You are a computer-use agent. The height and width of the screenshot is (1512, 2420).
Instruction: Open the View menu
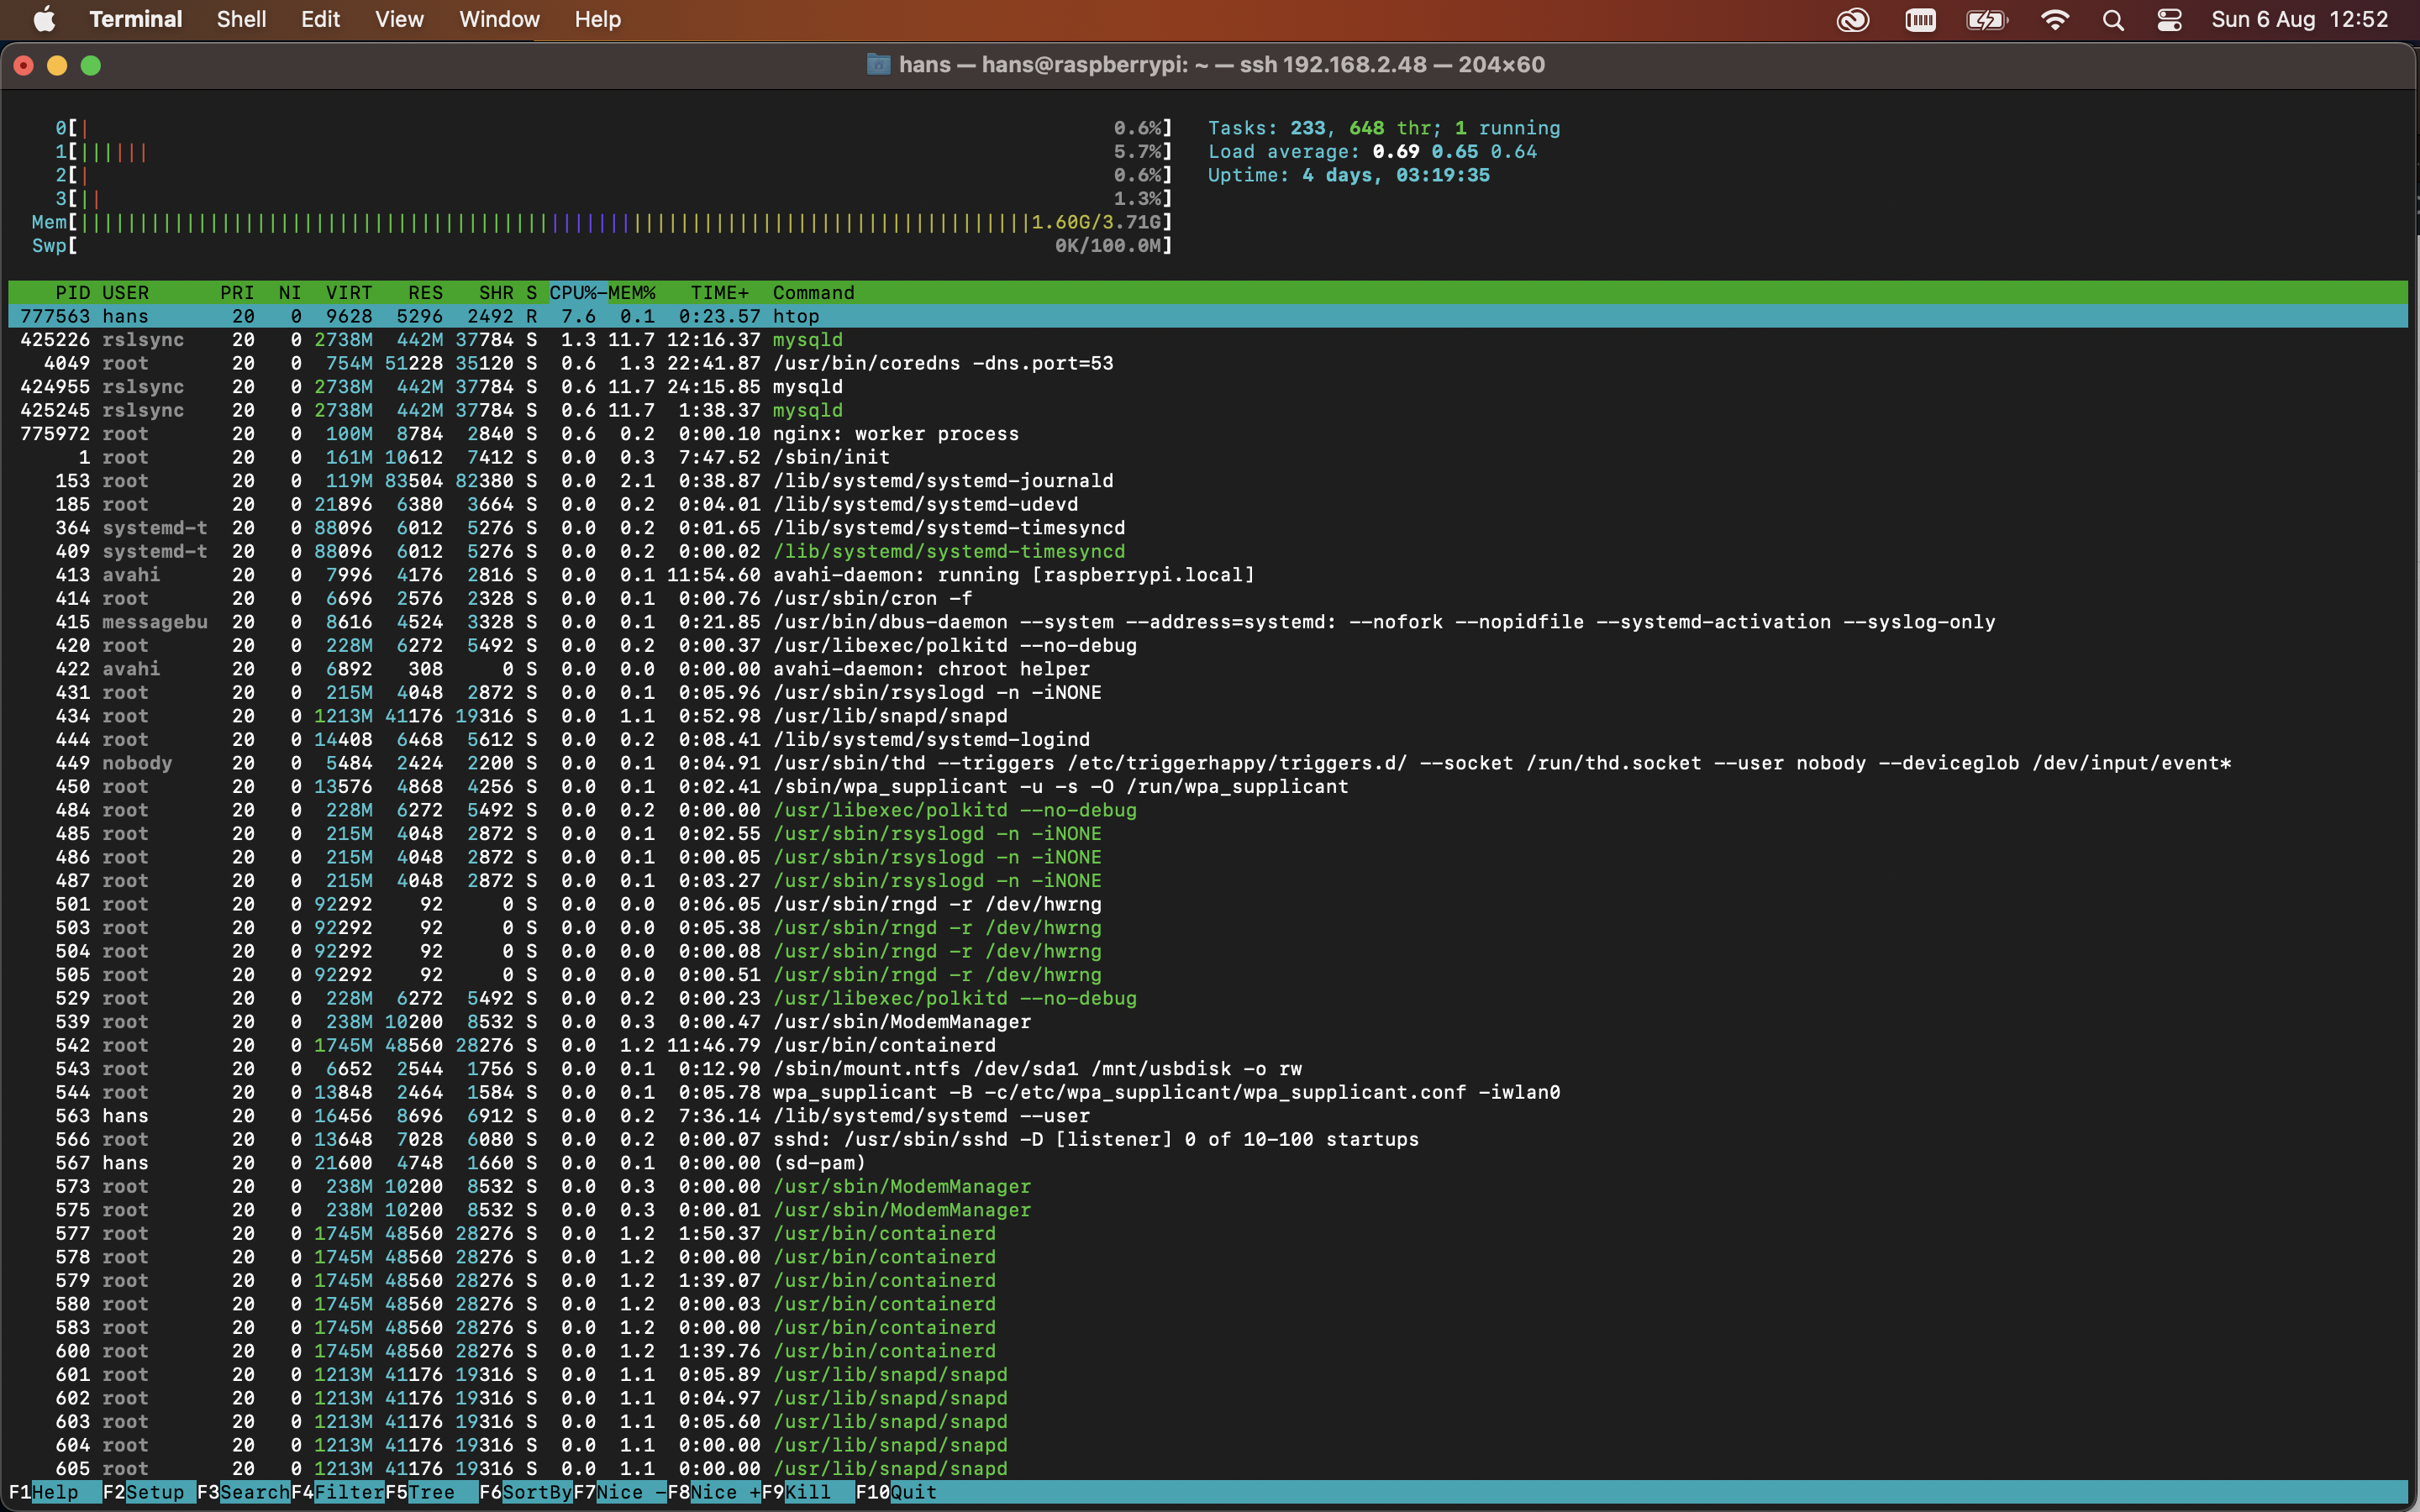(x=399, y=19)
